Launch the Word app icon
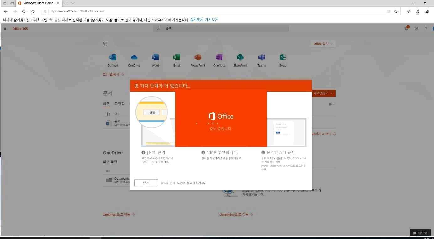 click(155, 57)
